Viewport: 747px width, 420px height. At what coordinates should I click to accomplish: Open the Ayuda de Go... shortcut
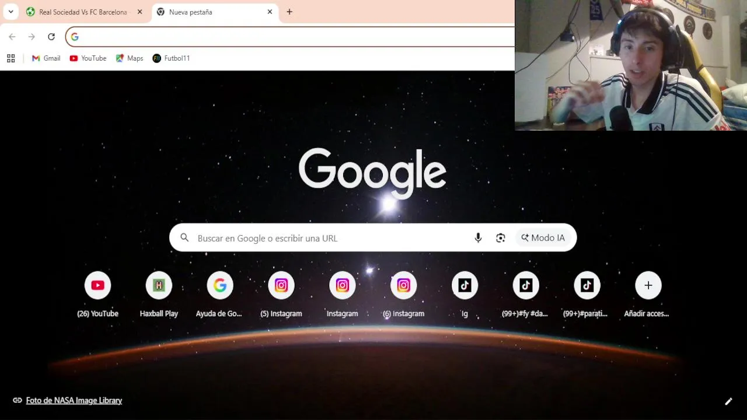(x=220, y=295)
